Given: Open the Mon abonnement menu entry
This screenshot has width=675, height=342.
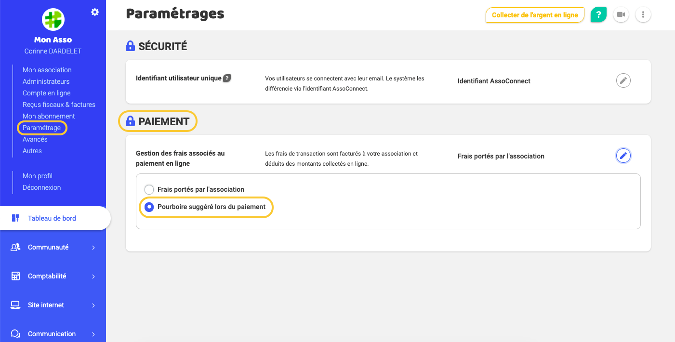Looking at the screenshot, I should tap(48, 116).
